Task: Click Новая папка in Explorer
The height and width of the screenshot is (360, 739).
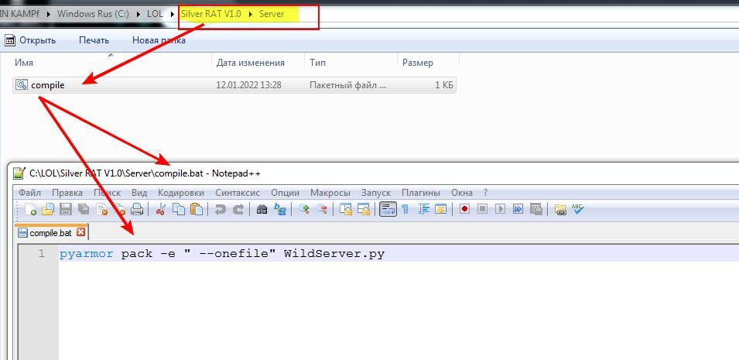Action: [x=159, y=40]
